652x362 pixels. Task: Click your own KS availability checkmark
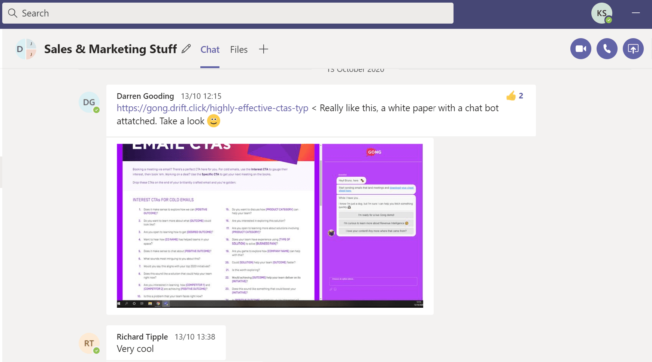[609, 19]
